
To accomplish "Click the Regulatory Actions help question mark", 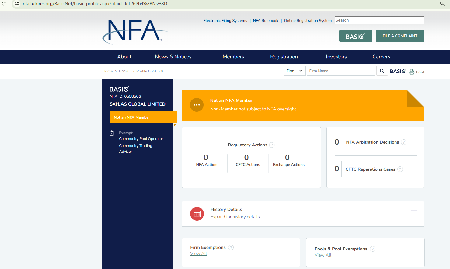I will 272,145.
